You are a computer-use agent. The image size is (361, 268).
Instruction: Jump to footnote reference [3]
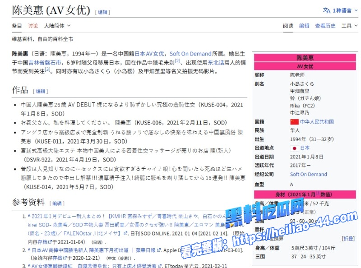(x=47, y=69)
